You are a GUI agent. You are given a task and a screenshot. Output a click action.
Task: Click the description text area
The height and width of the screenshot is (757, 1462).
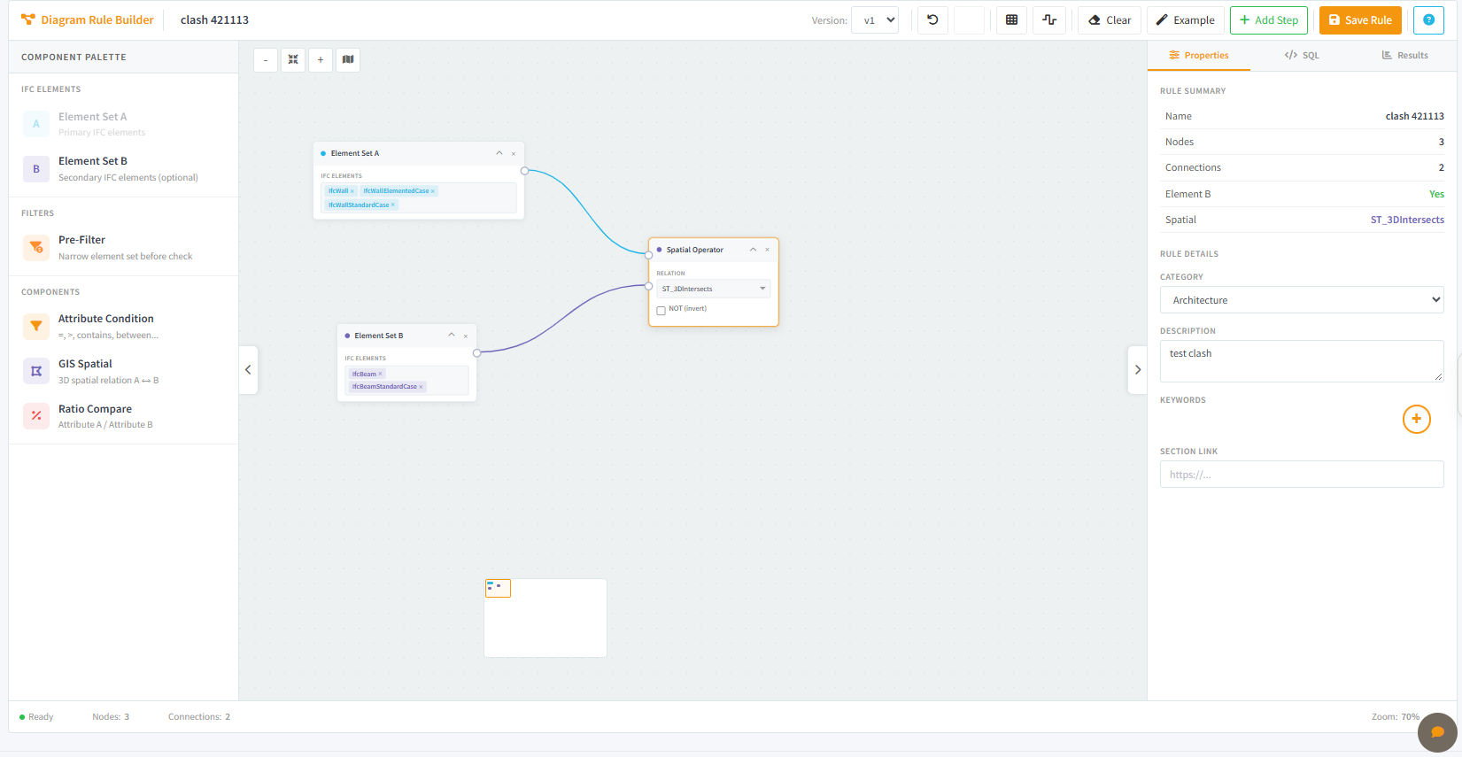(x=1302, y=361)
